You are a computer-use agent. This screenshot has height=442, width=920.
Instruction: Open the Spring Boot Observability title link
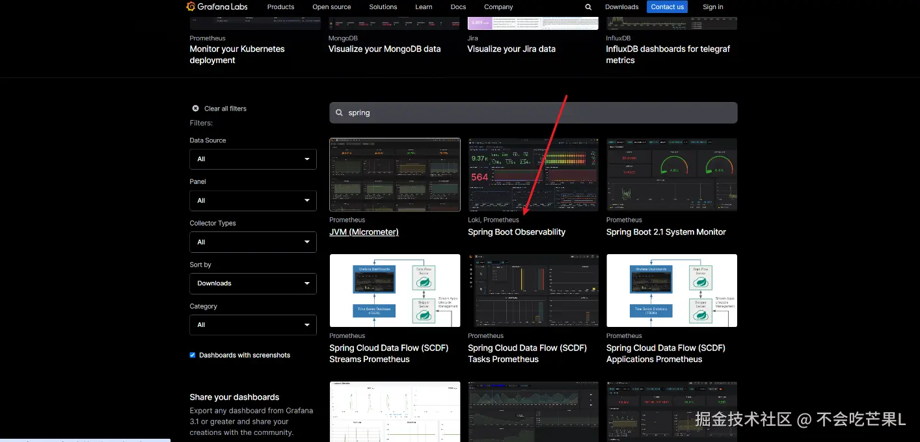pyautogui.click(x=517, y=232)
